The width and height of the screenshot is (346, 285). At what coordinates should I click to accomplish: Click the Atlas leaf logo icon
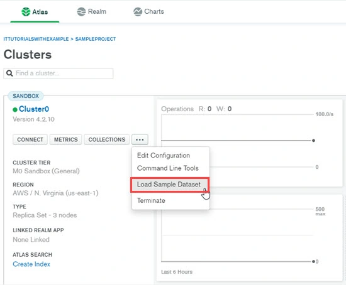click(26, 12)
